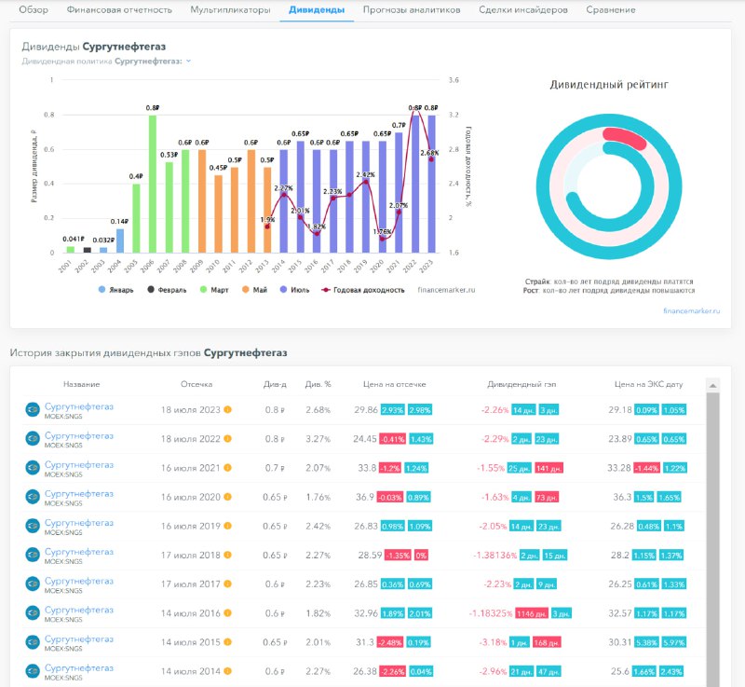Viewport: 745px width, 687px height.
Task: Click orange info icon beside 18 июля 2023
Action: (227, 409)
